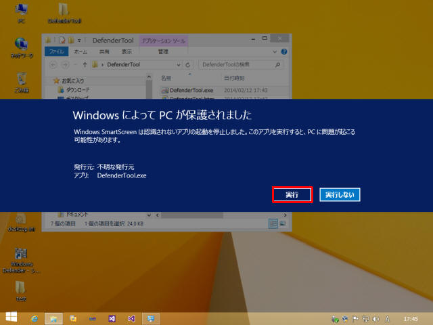
Task: Click the first Visual Studio taskbar icon
Action: pyautogui.click(x=112, y=319)
